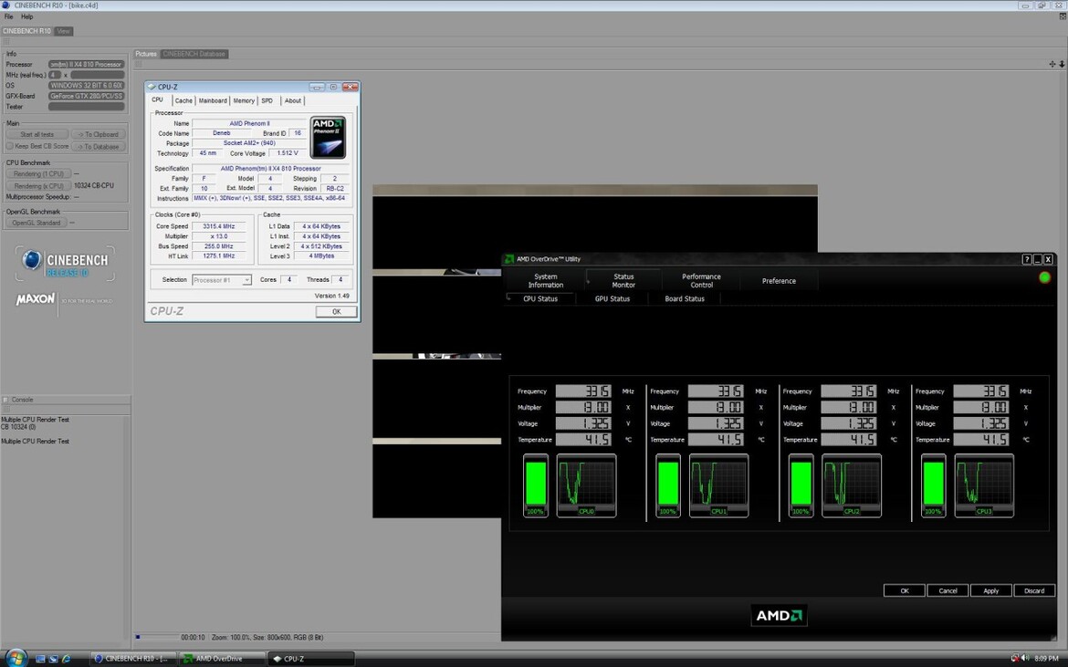Click the AMD logo at OverDrive bottom
Image resolution: width=1068 pixels, height=667 pixels.
point(780,615)
